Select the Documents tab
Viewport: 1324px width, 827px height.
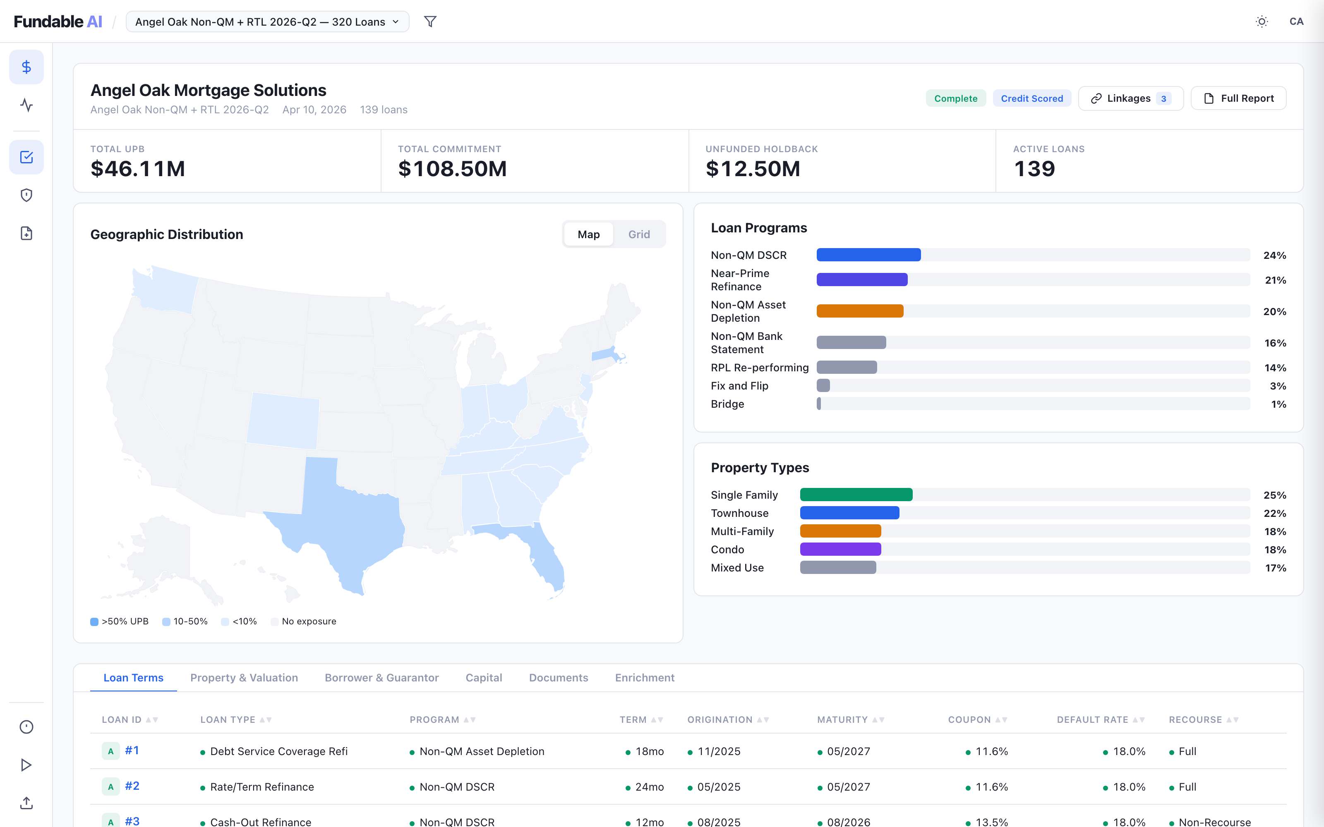point(559,678)
